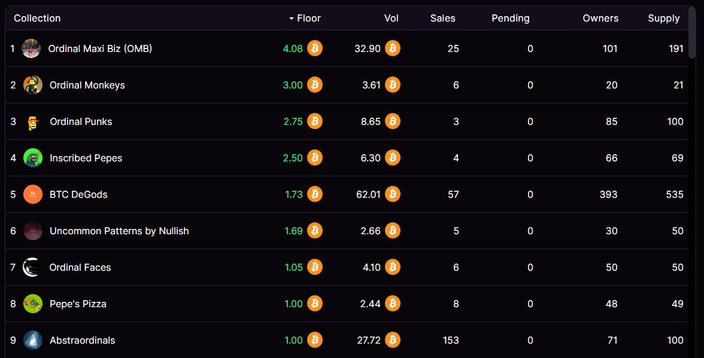Image resolution: width=704 pixels, height=358 pixels.
Task: Click the 21 supply value for Ordinal Monkeys
Action: [678, 85]
